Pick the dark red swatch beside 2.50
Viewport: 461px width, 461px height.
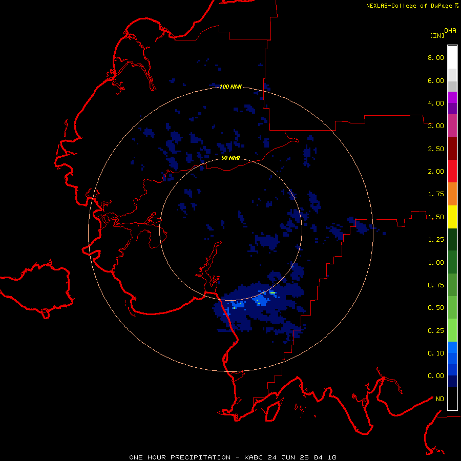[x=452, y=149]
